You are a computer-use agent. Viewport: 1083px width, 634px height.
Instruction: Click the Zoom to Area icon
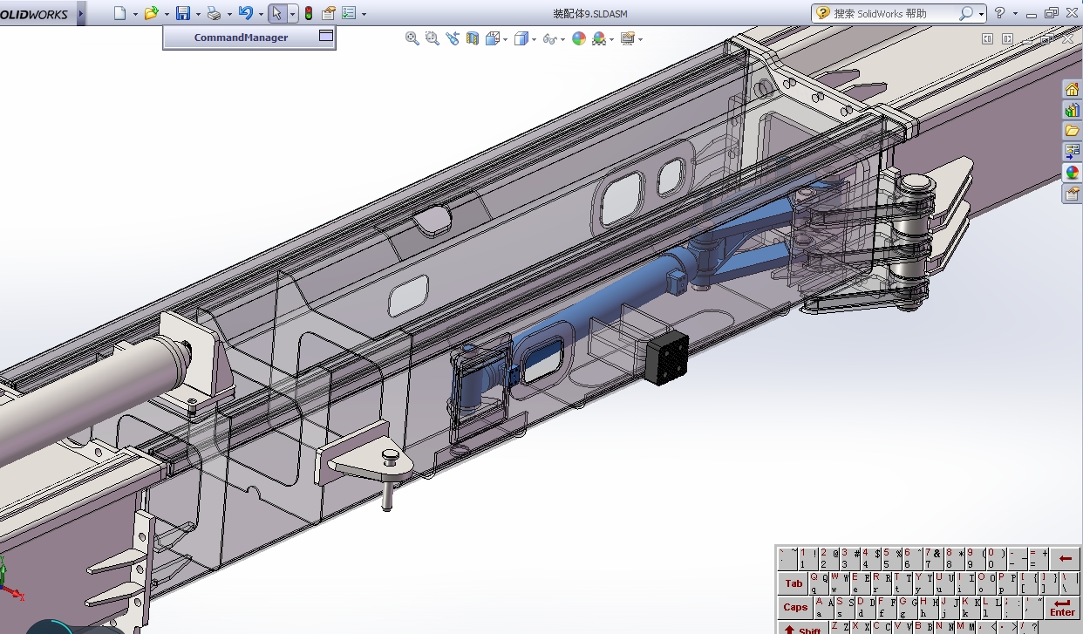coord(433,38)
